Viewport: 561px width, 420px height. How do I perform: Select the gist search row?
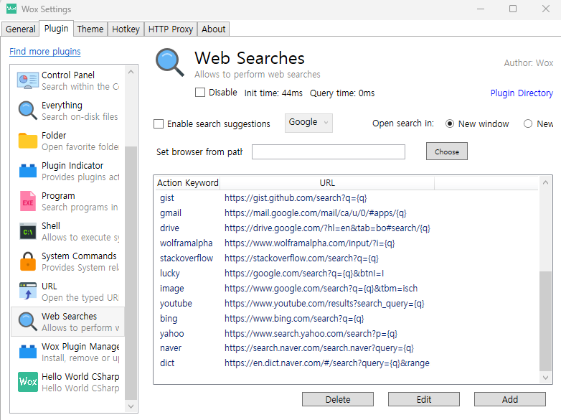tap(347, 198)
